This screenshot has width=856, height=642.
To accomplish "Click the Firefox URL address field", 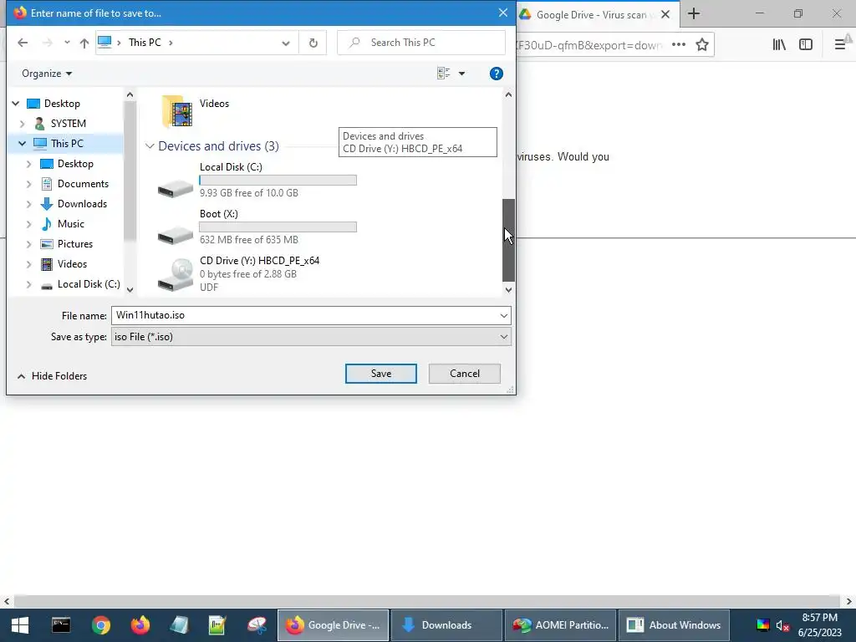I will pos(589,45).
